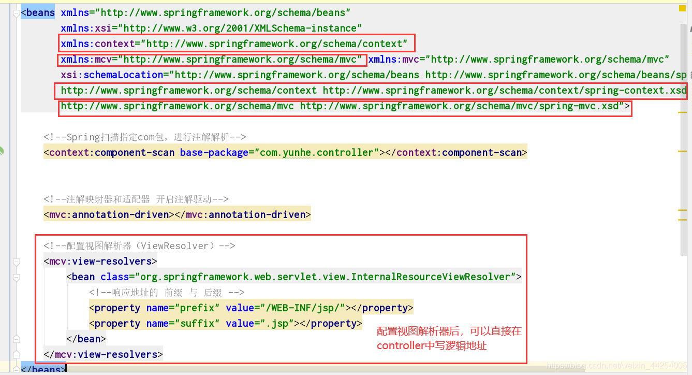692x375 pixels.
Task: Jump to the warning stripe beside the component-scan line
Action: pos(683,151)
